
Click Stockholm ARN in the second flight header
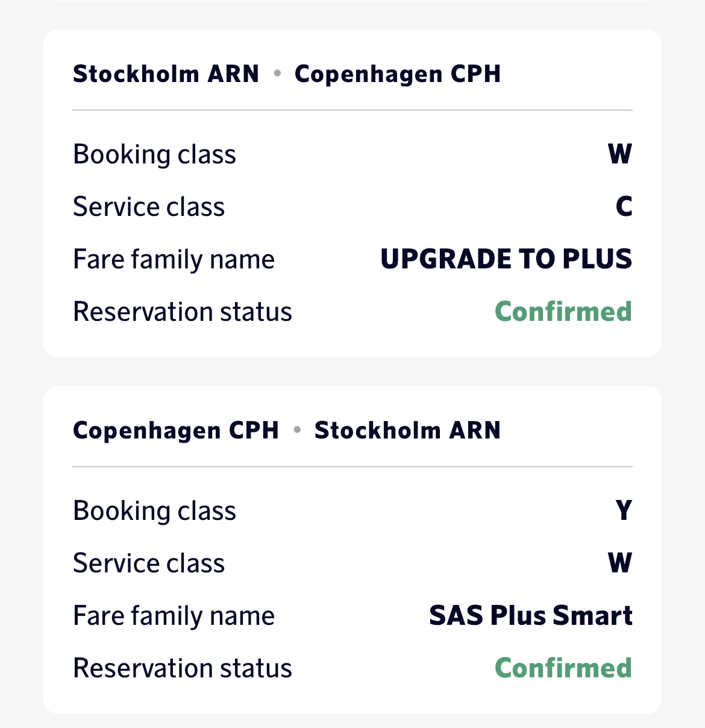tap(407, 431)
